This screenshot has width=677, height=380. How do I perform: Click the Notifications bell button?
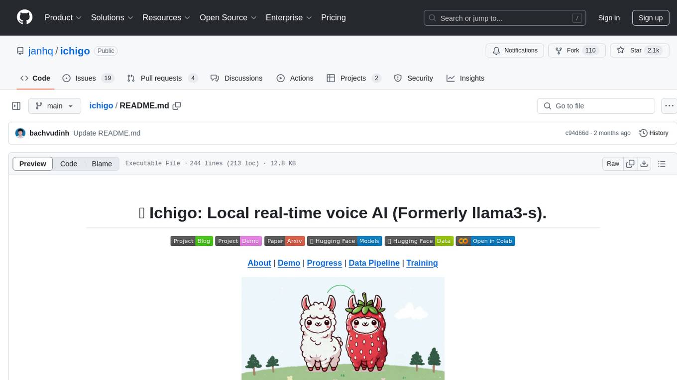pos(515,51)
